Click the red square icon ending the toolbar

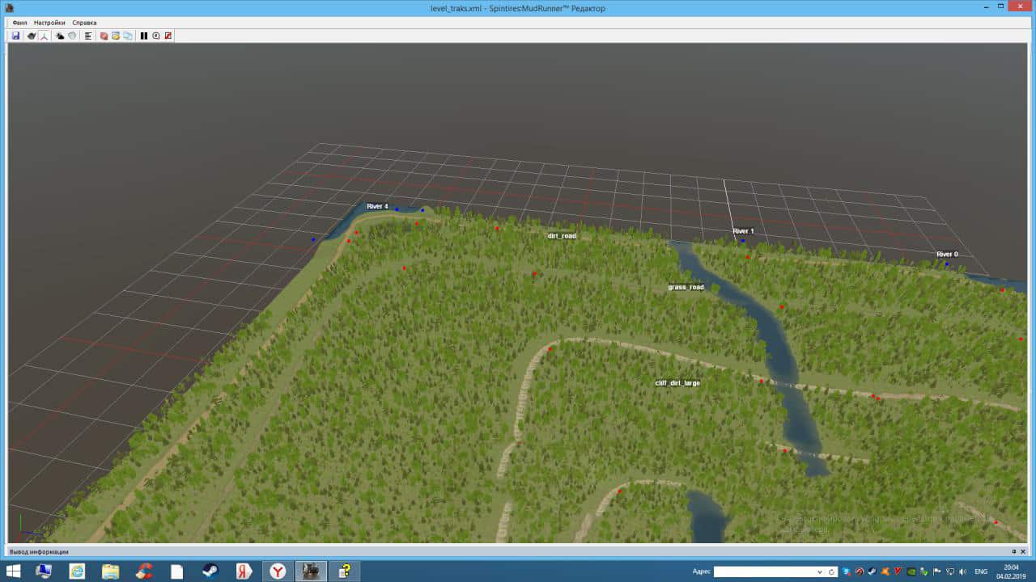tap(168, 36)
